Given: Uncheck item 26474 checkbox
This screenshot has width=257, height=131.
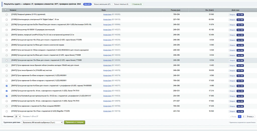Looking at the screenshot, I should tap(7, 86).
